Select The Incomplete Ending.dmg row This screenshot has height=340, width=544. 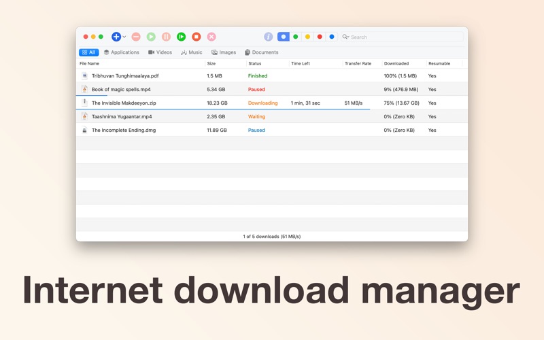click(271, 130)
